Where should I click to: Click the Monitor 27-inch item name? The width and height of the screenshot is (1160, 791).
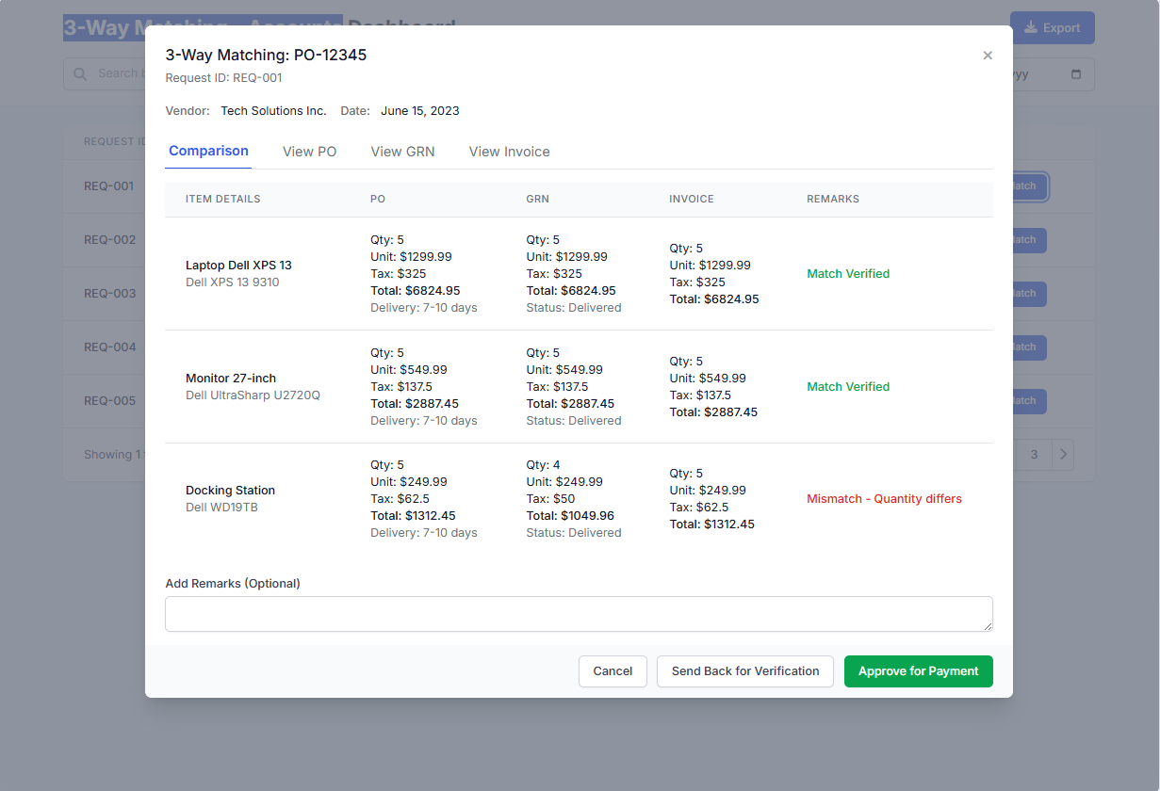(x=231, y=379)
